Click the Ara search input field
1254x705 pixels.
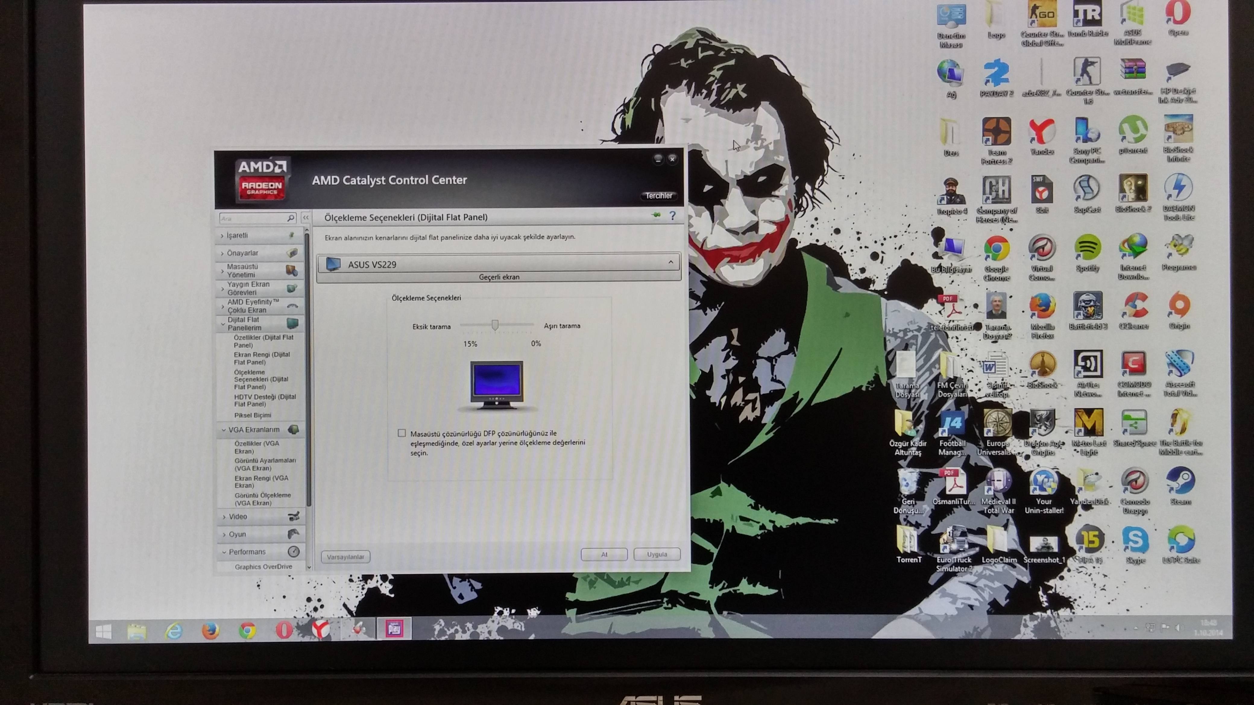[x=251, y=218]
